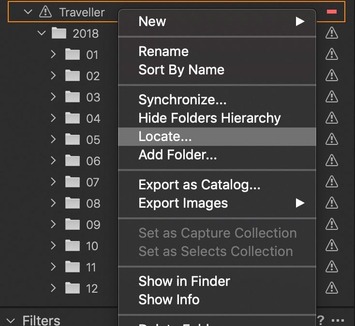Collapse the Filters panel section

[x=12, y=321]
